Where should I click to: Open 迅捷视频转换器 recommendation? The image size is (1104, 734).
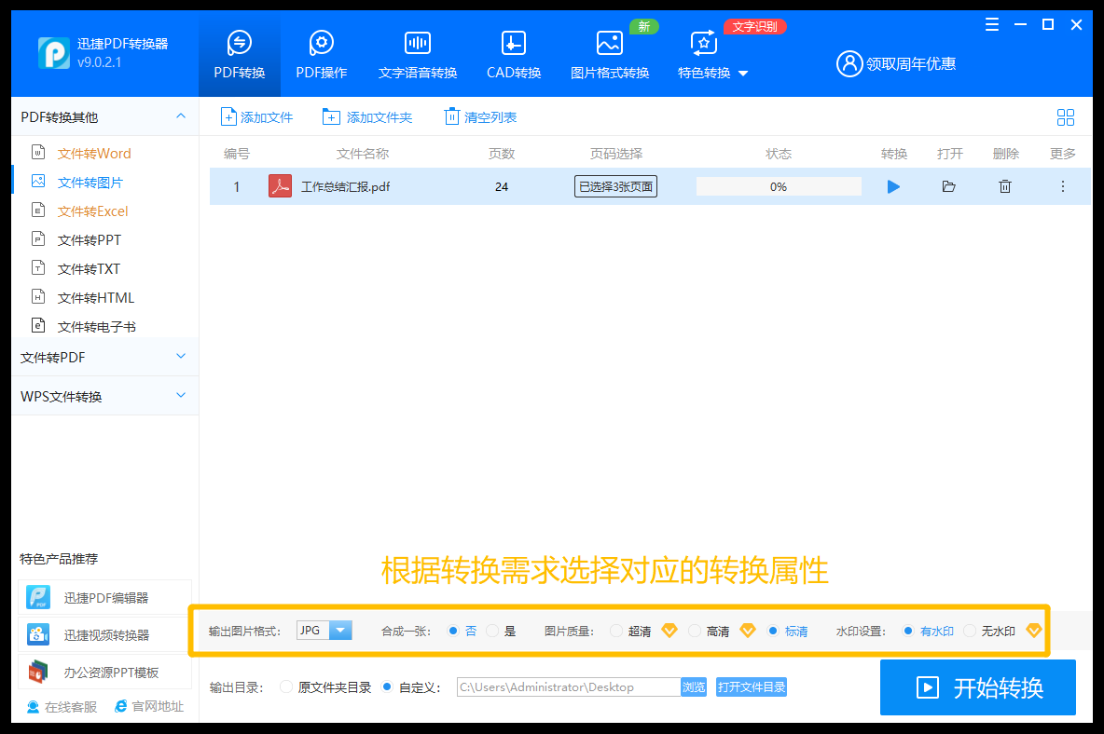pyautogui.click(x=105, y=635)
